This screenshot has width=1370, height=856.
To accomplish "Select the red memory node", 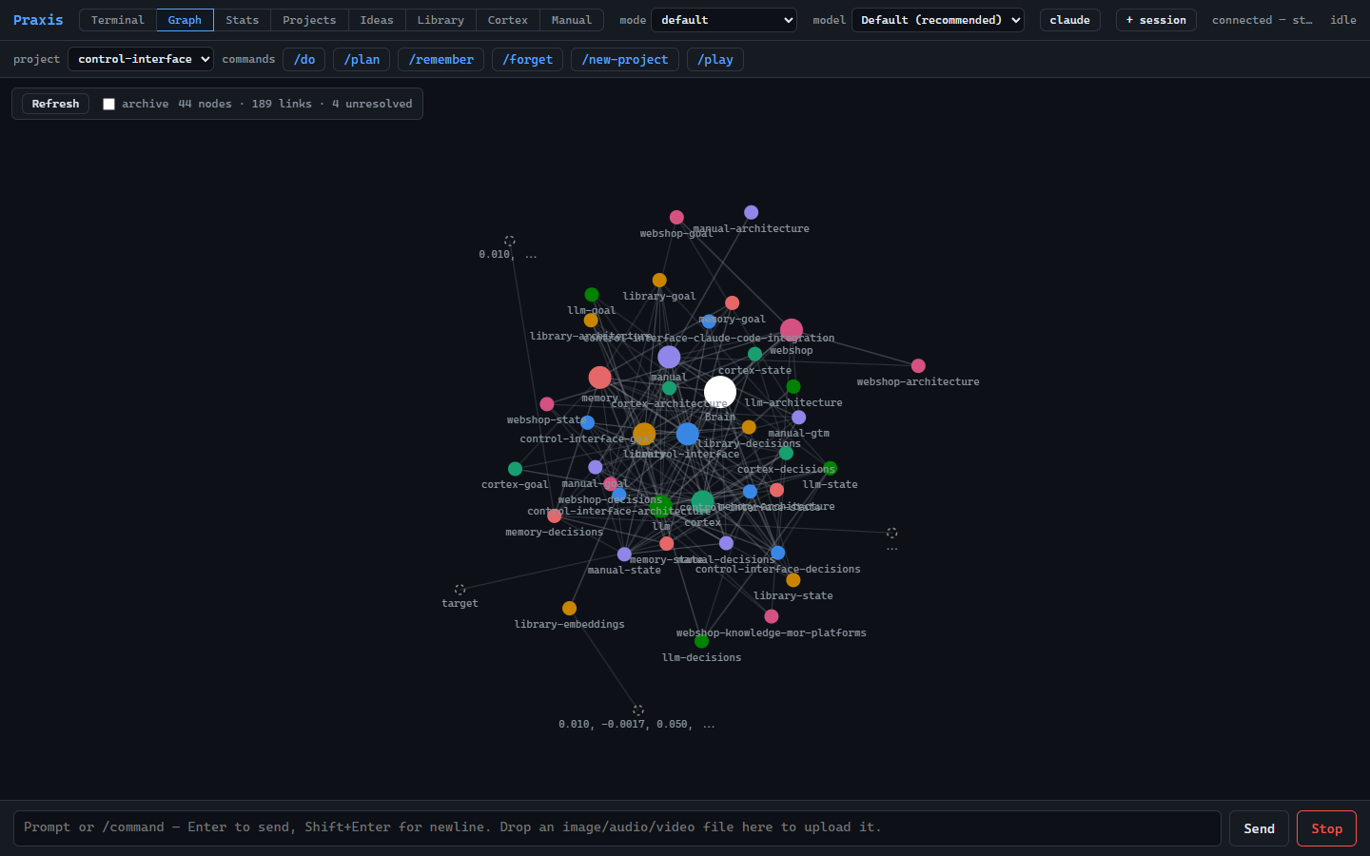I will tap(599, 378).
